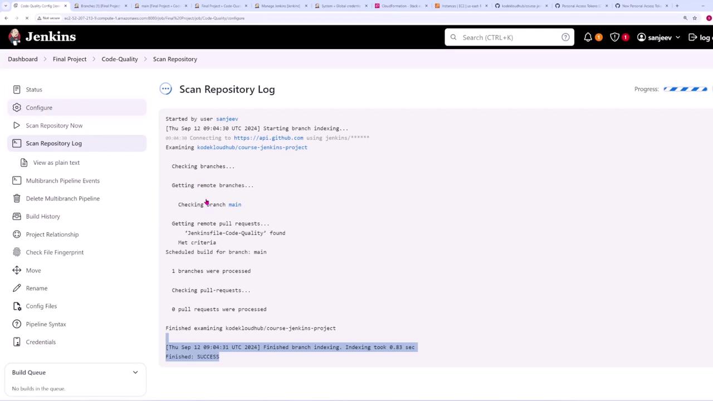Click the search help question mark icon
The width and height of the screenshot is (713, 401).
click(x=565, y=37)
